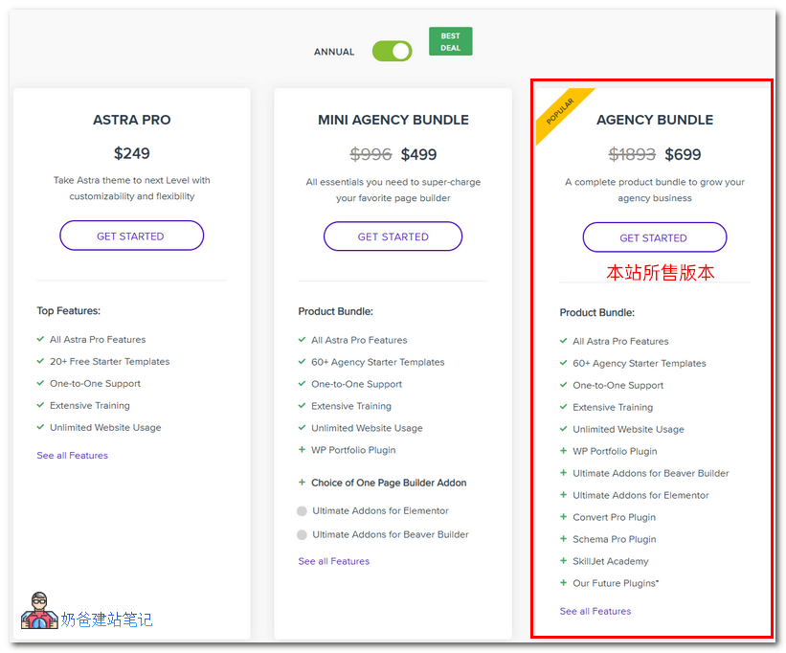Click plus icon next to Mini Agency WP Portfolio Plugin
Image resolution: width=786 pixels, height=653 pixels.
point(302,449)
